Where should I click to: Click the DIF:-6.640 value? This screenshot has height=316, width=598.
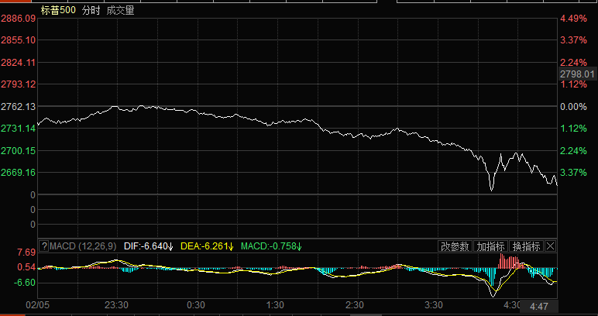tap(149, 246)
